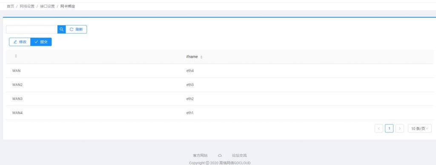Open the 10 条/页 page size dropdown
Image resolution: width=436 pixels, height=165 pixels.
point(419,129)
